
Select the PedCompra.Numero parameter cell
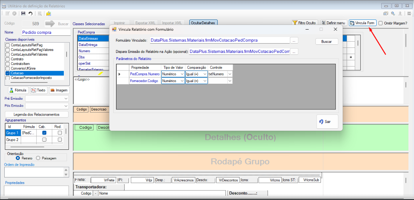pyautogui.click(x=145, y=74)
